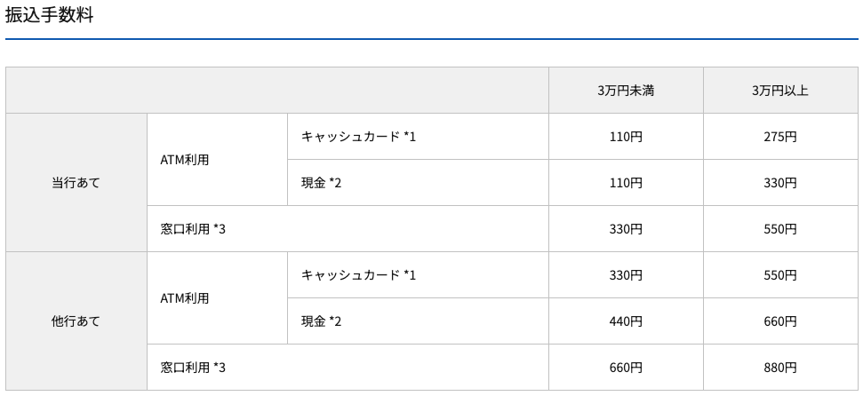
Task: Click 窓口利用 *3 under 他行あて
Action: pos(194,368)
